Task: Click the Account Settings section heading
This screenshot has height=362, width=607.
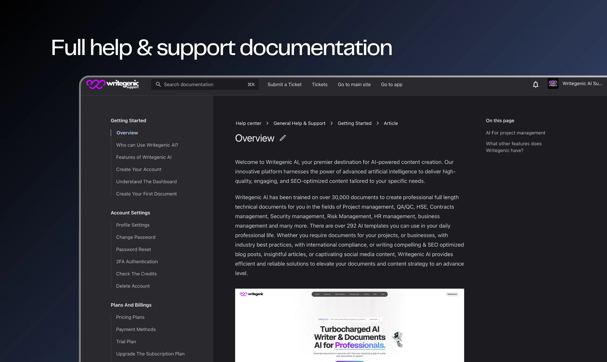Action: (x=130, y=213)
